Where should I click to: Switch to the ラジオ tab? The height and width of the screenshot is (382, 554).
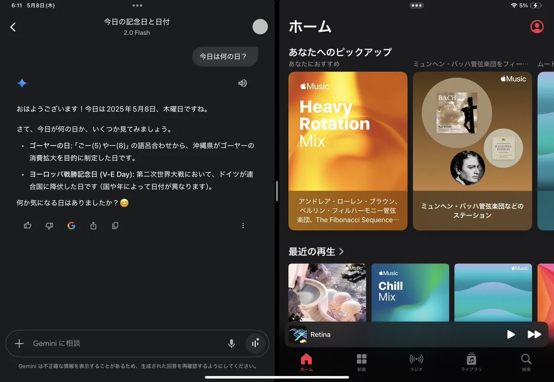(416, 362)
